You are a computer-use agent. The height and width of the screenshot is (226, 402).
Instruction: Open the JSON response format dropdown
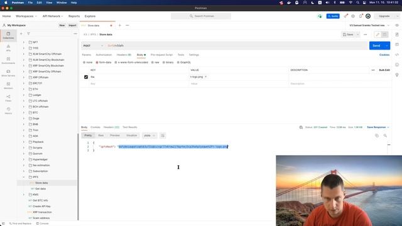pyautogui.click(x=149, y=136)
